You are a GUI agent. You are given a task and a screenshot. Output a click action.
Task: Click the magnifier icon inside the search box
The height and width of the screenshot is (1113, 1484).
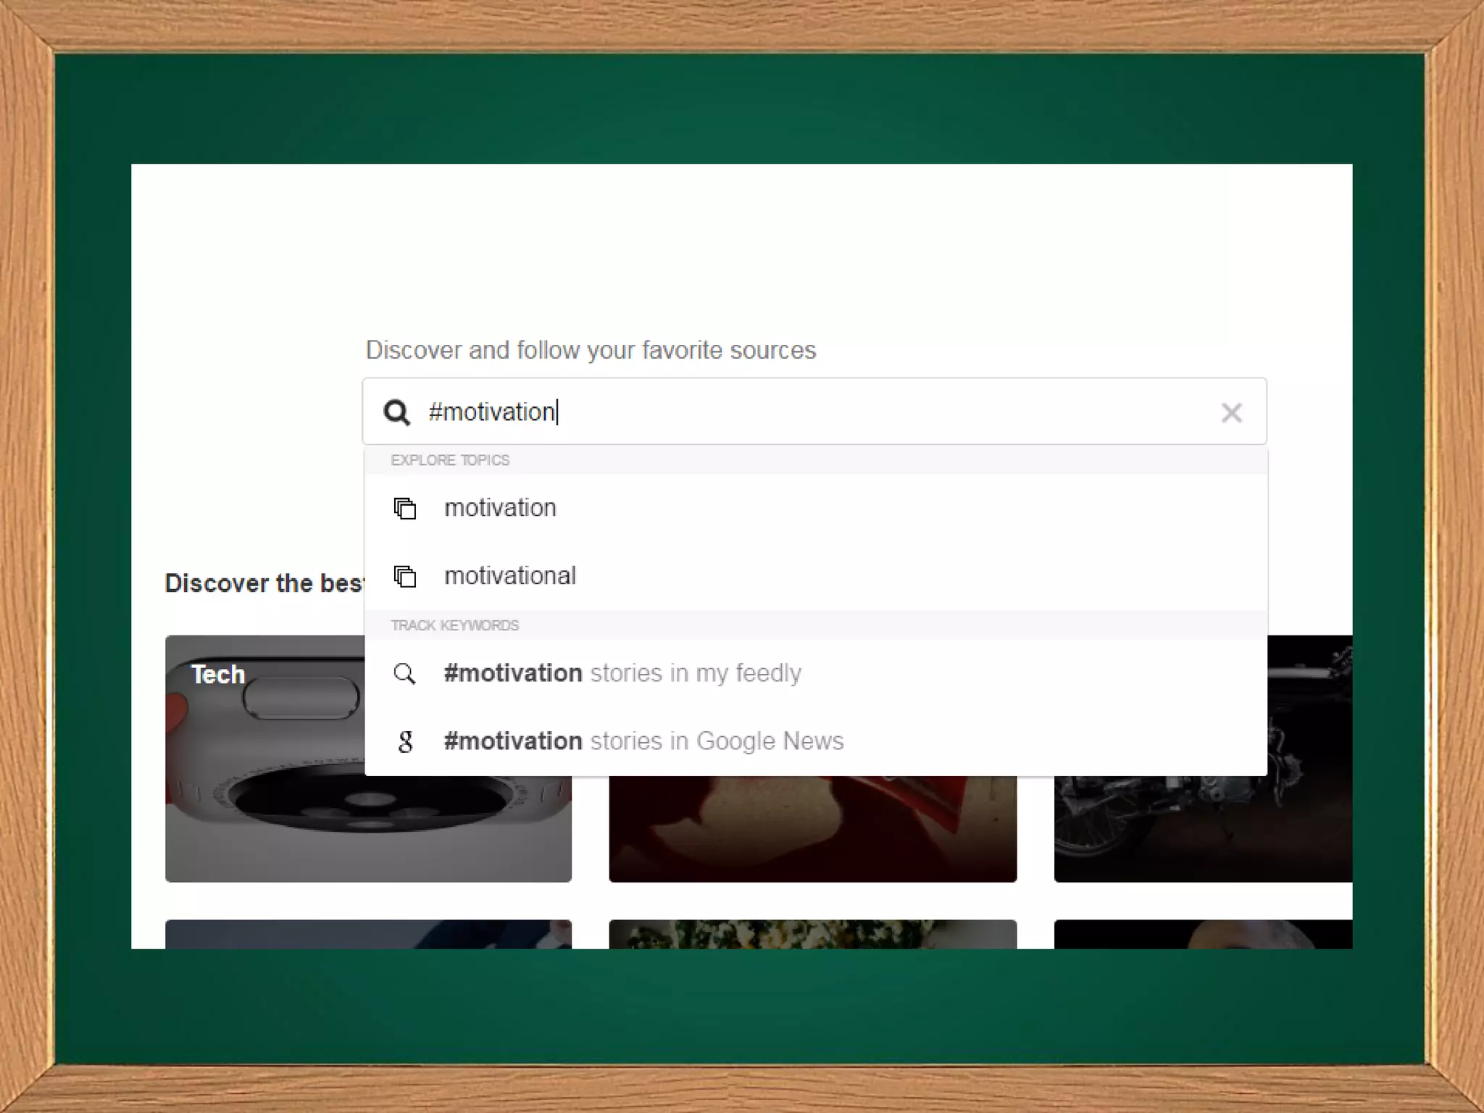(396, 412)
